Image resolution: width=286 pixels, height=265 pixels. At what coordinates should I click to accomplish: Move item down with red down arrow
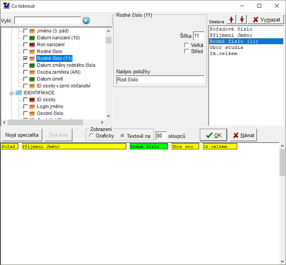pyautogui.click(x=242, y=19)
